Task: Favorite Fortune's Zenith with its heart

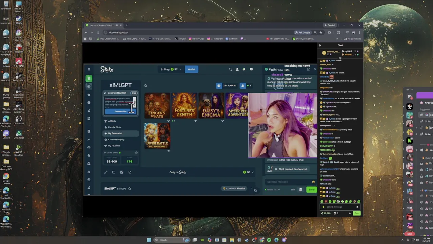Action: coord(195,121)
